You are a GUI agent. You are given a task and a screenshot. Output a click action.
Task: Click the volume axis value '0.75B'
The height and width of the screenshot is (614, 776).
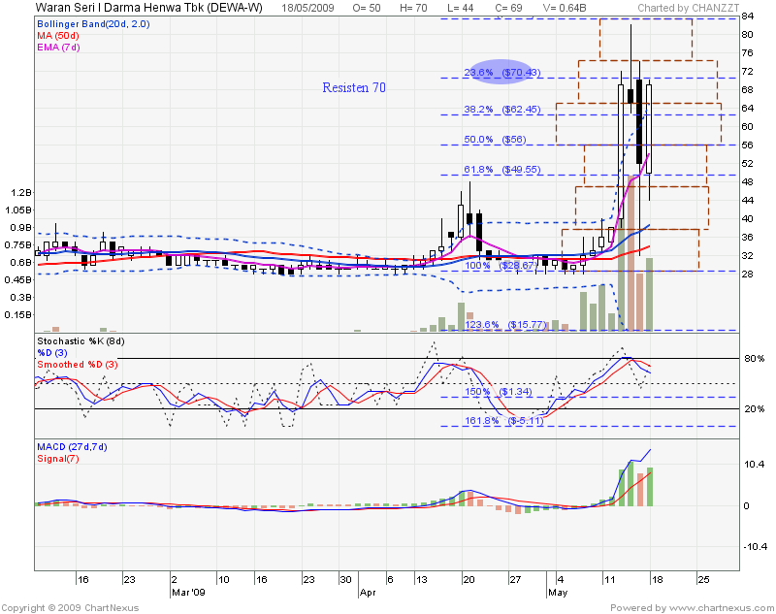click(18, 245)
